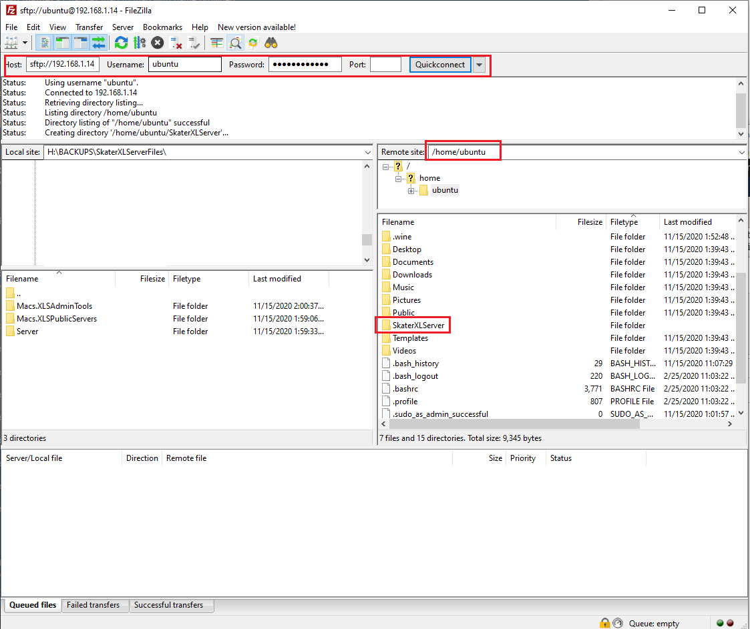Toggle transfer queue display
This screenshot has height=629, width=750.
(x=99, y=43)
